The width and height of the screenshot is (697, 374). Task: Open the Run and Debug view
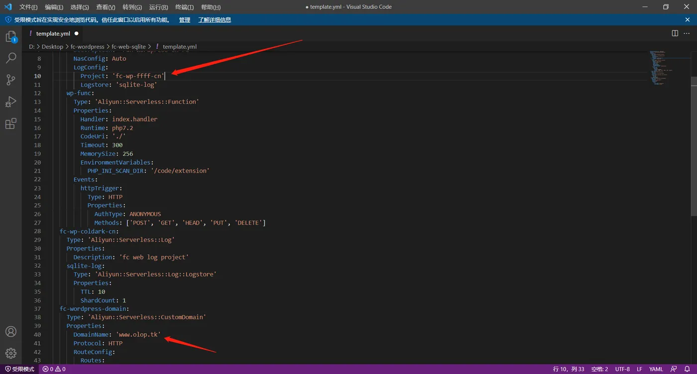pyautogui.click(x=10, y=102)
